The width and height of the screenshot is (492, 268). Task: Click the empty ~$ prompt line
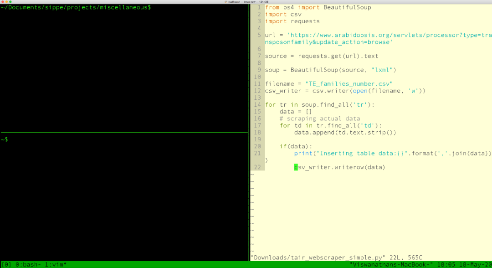coord(5,139)
